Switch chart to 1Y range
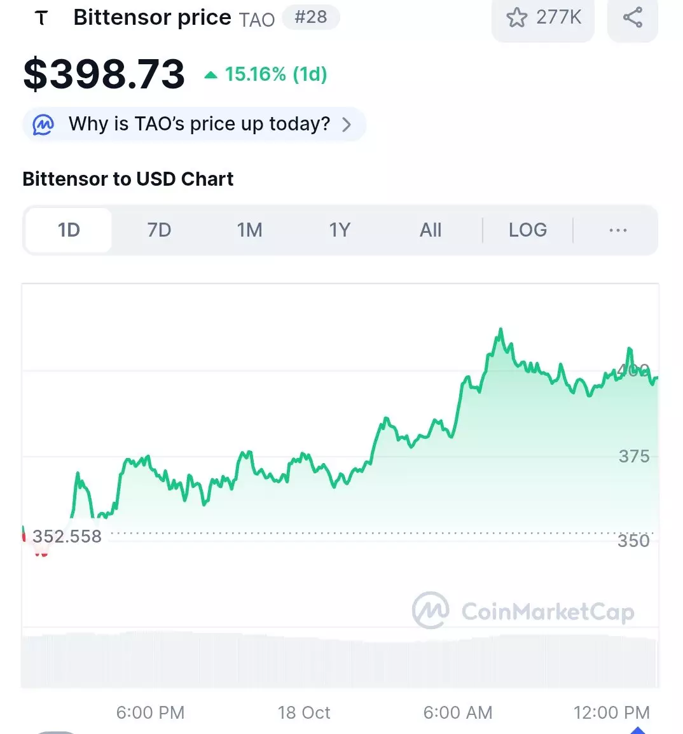This screenshot has width=683, height=734. [x=340, y=230]
